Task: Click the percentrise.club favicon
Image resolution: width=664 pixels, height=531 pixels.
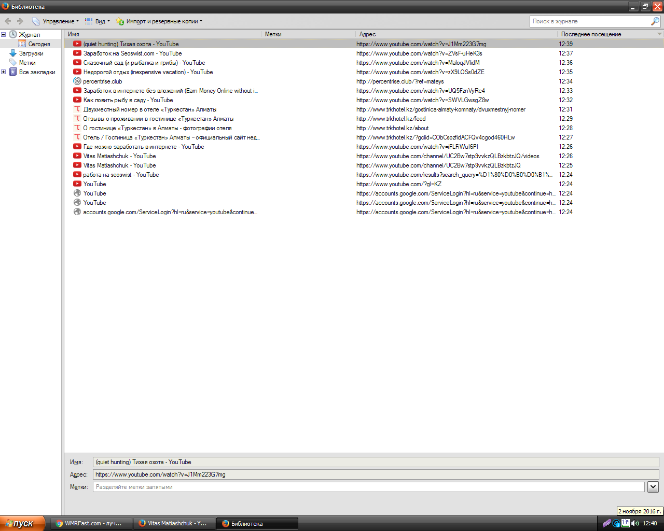Action: (x=77, y=81)
